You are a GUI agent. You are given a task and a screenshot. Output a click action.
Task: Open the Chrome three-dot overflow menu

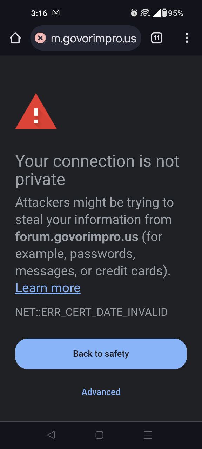pos(187,38)
